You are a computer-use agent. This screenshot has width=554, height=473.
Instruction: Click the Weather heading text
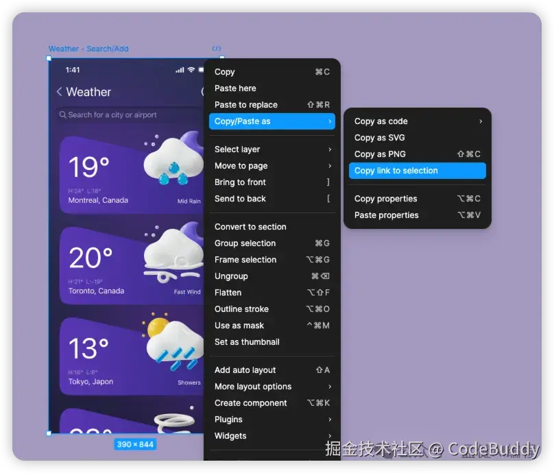(x=88, y=92)
